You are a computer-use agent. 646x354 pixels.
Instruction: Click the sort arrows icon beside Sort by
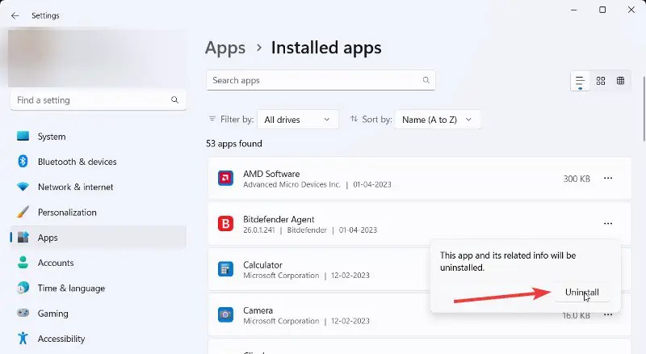tap(354, 119)
